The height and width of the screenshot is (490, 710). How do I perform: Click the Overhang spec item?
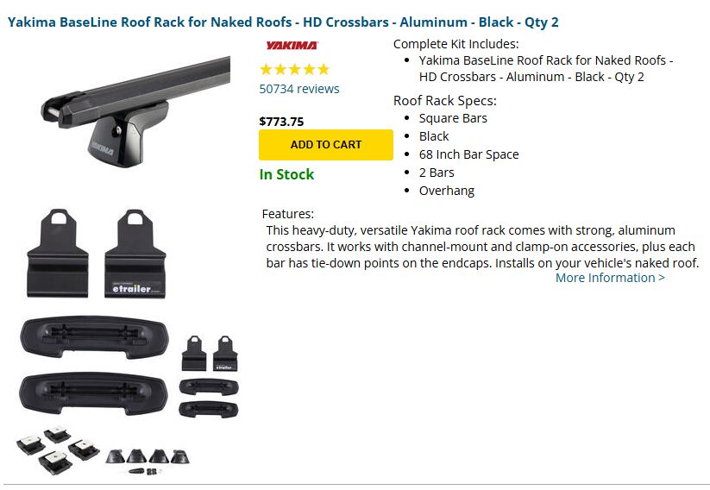coord(447,191)
